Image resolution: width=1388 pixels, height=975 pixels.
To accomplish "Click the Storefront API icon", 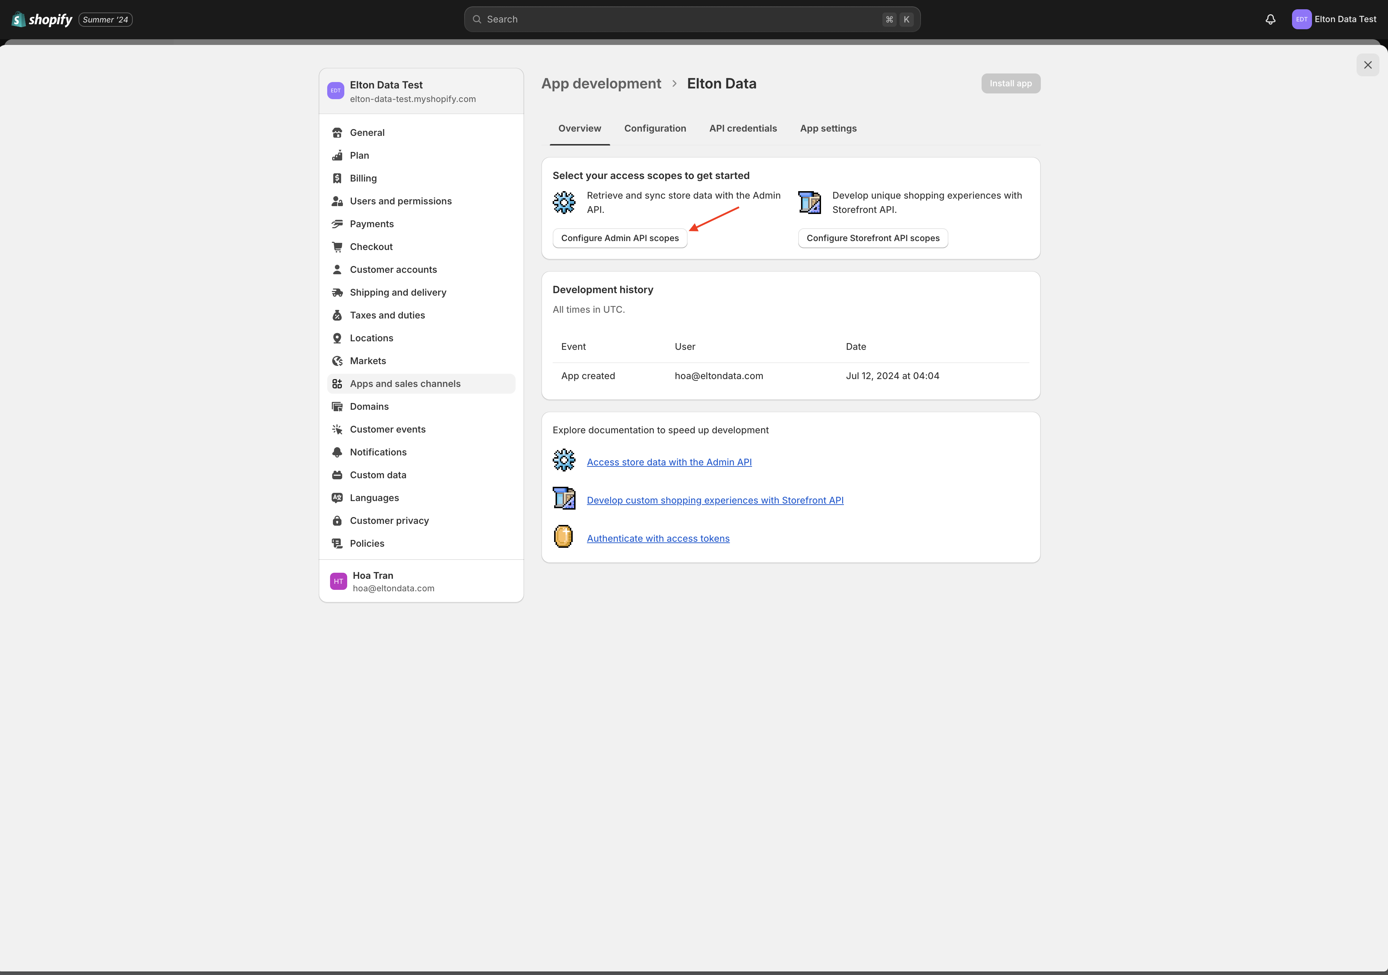I will 810,202.
